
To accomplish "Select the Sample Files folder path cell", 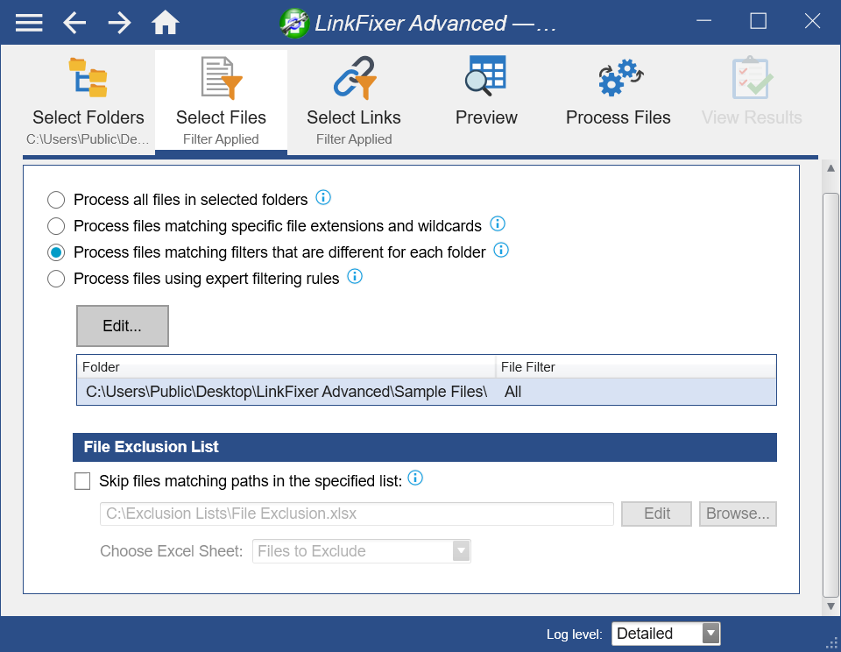I will point(286,392).
